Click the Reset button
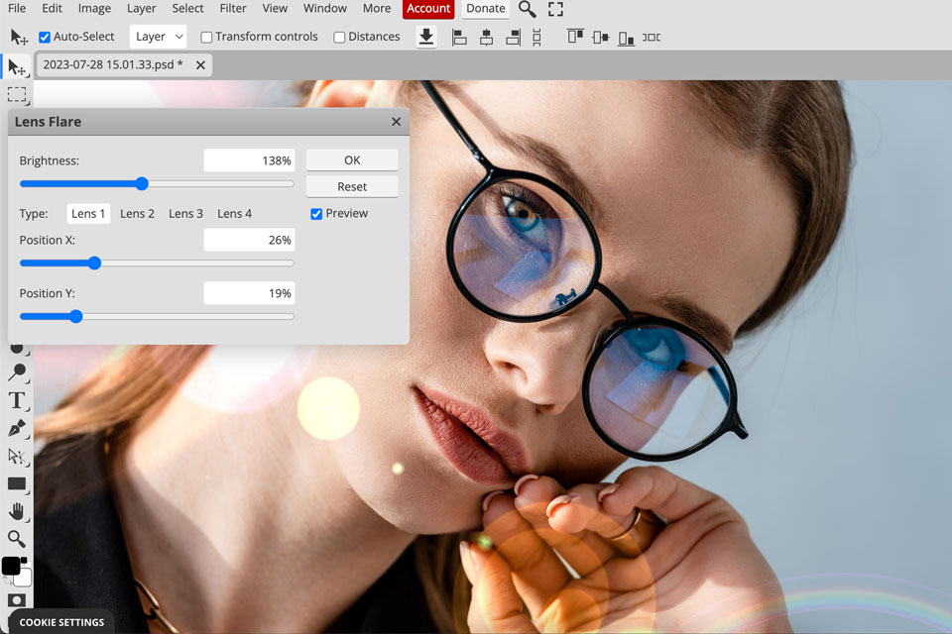This screenshot has width=952, height=634. tap(352, 187)
